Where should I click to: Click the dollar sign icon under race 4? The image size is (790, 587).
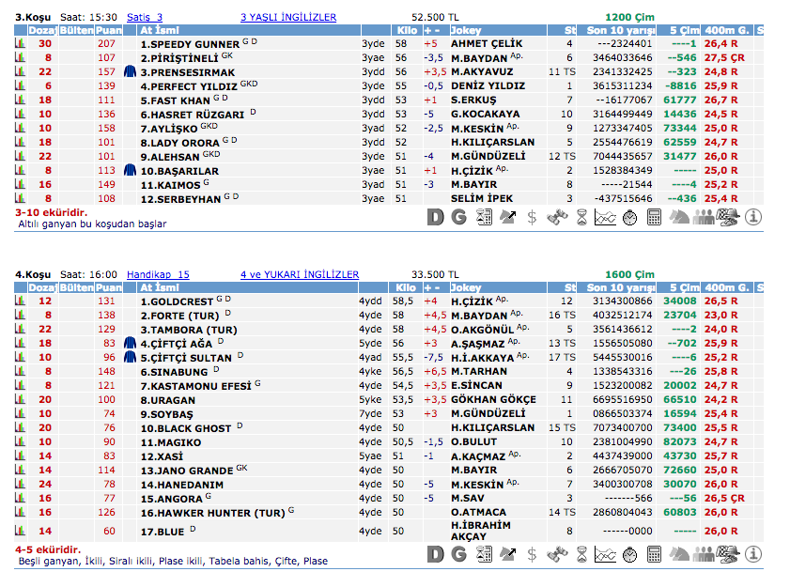coord(532,554)
